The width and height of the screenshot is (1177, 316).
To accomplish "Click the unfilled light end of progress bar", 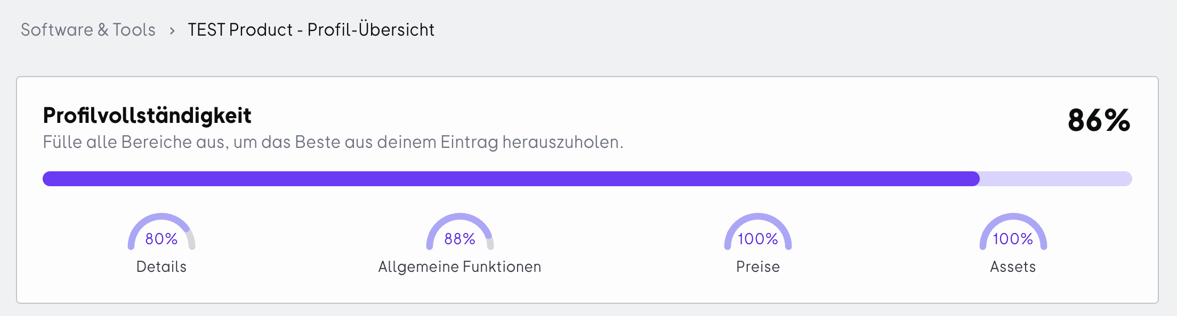I will coord(1056,179).
